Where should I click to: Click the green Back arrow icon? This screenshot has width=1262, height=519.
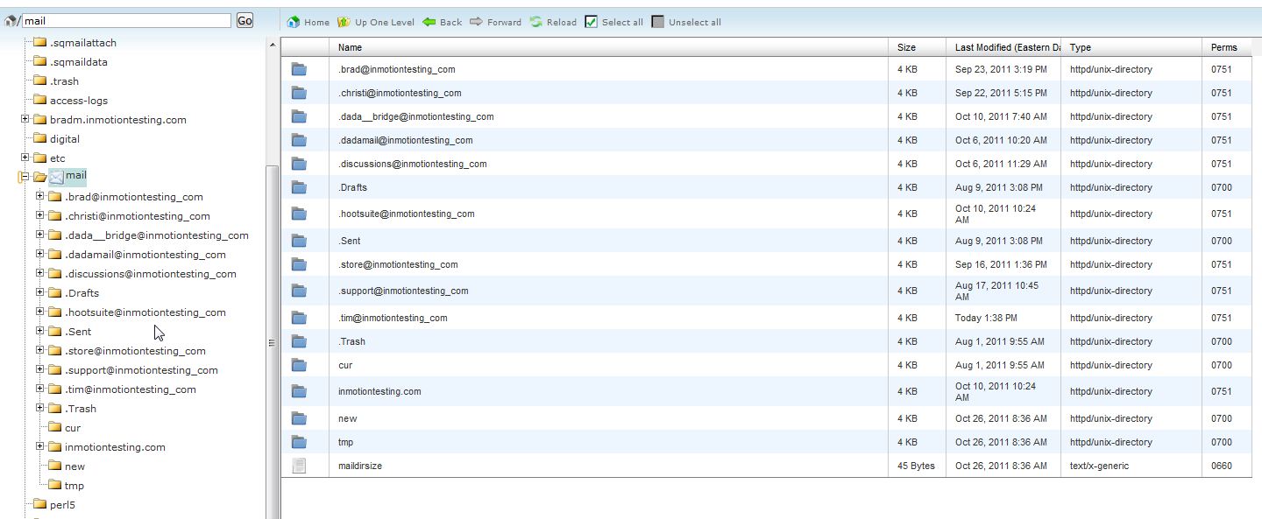click(429, 22)
